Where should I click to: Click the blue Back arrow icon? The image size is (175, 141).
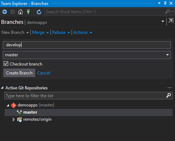tap(5, 12)
